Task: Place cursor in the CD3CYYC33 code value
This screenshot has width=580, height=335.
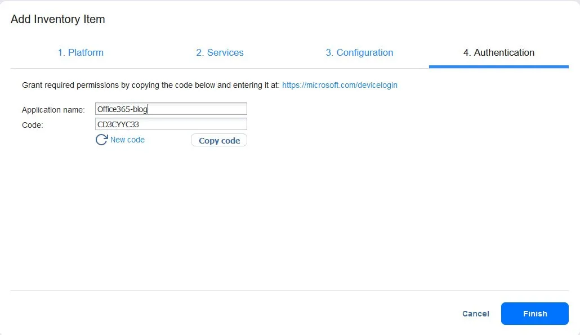Action: (118, 124)
